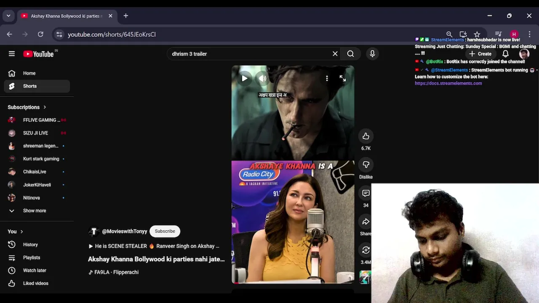This screenshot has width=539, height=303.
Task: Clear the search text with X
Action: (x=335, y=54)
